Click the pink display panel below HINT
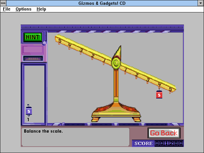 click(33, 50)
